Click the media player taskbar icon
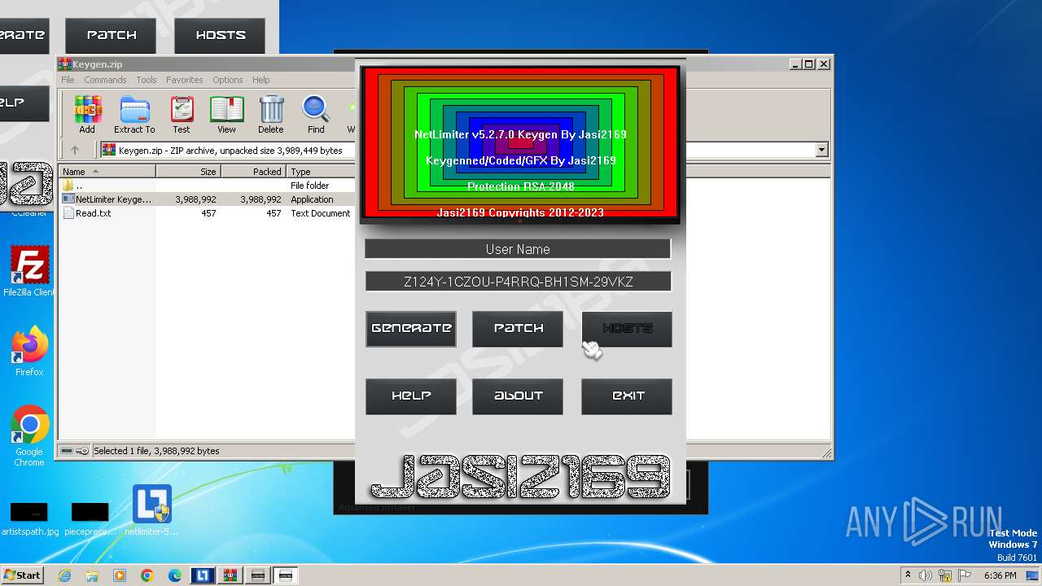The width and height of the screenshot is (1042, 586). pos(120,575)
